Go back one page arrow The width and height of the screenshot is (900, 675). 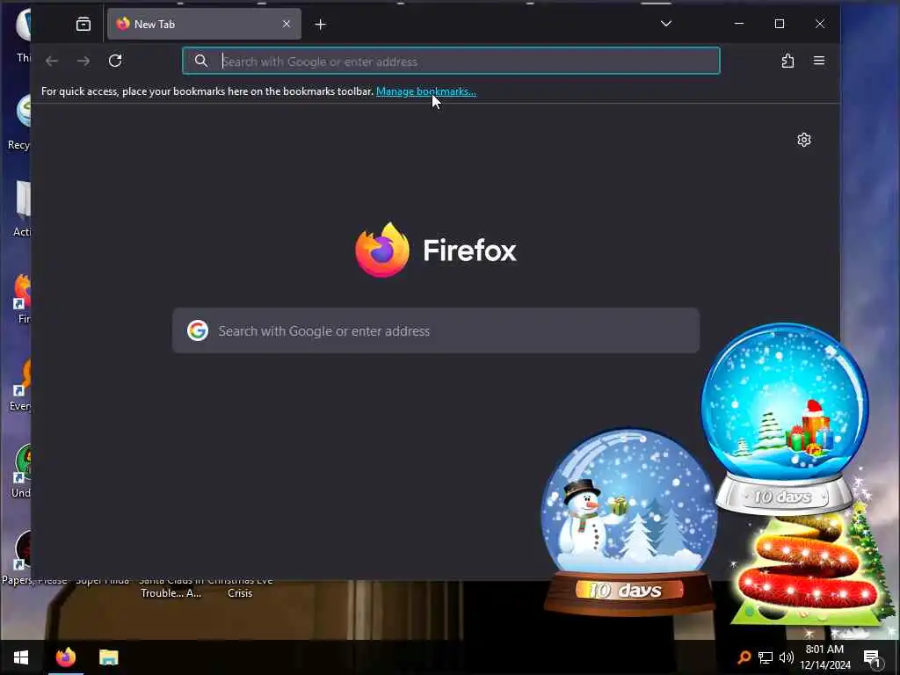point(52,61)
